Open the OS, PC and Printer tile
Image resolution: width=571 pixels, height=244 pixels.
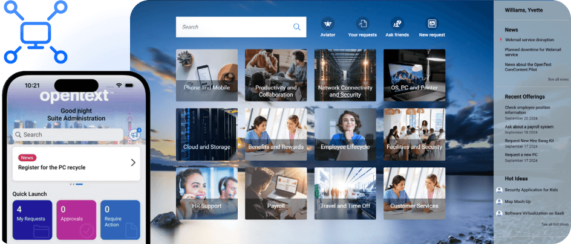click(x=414, y=75)
